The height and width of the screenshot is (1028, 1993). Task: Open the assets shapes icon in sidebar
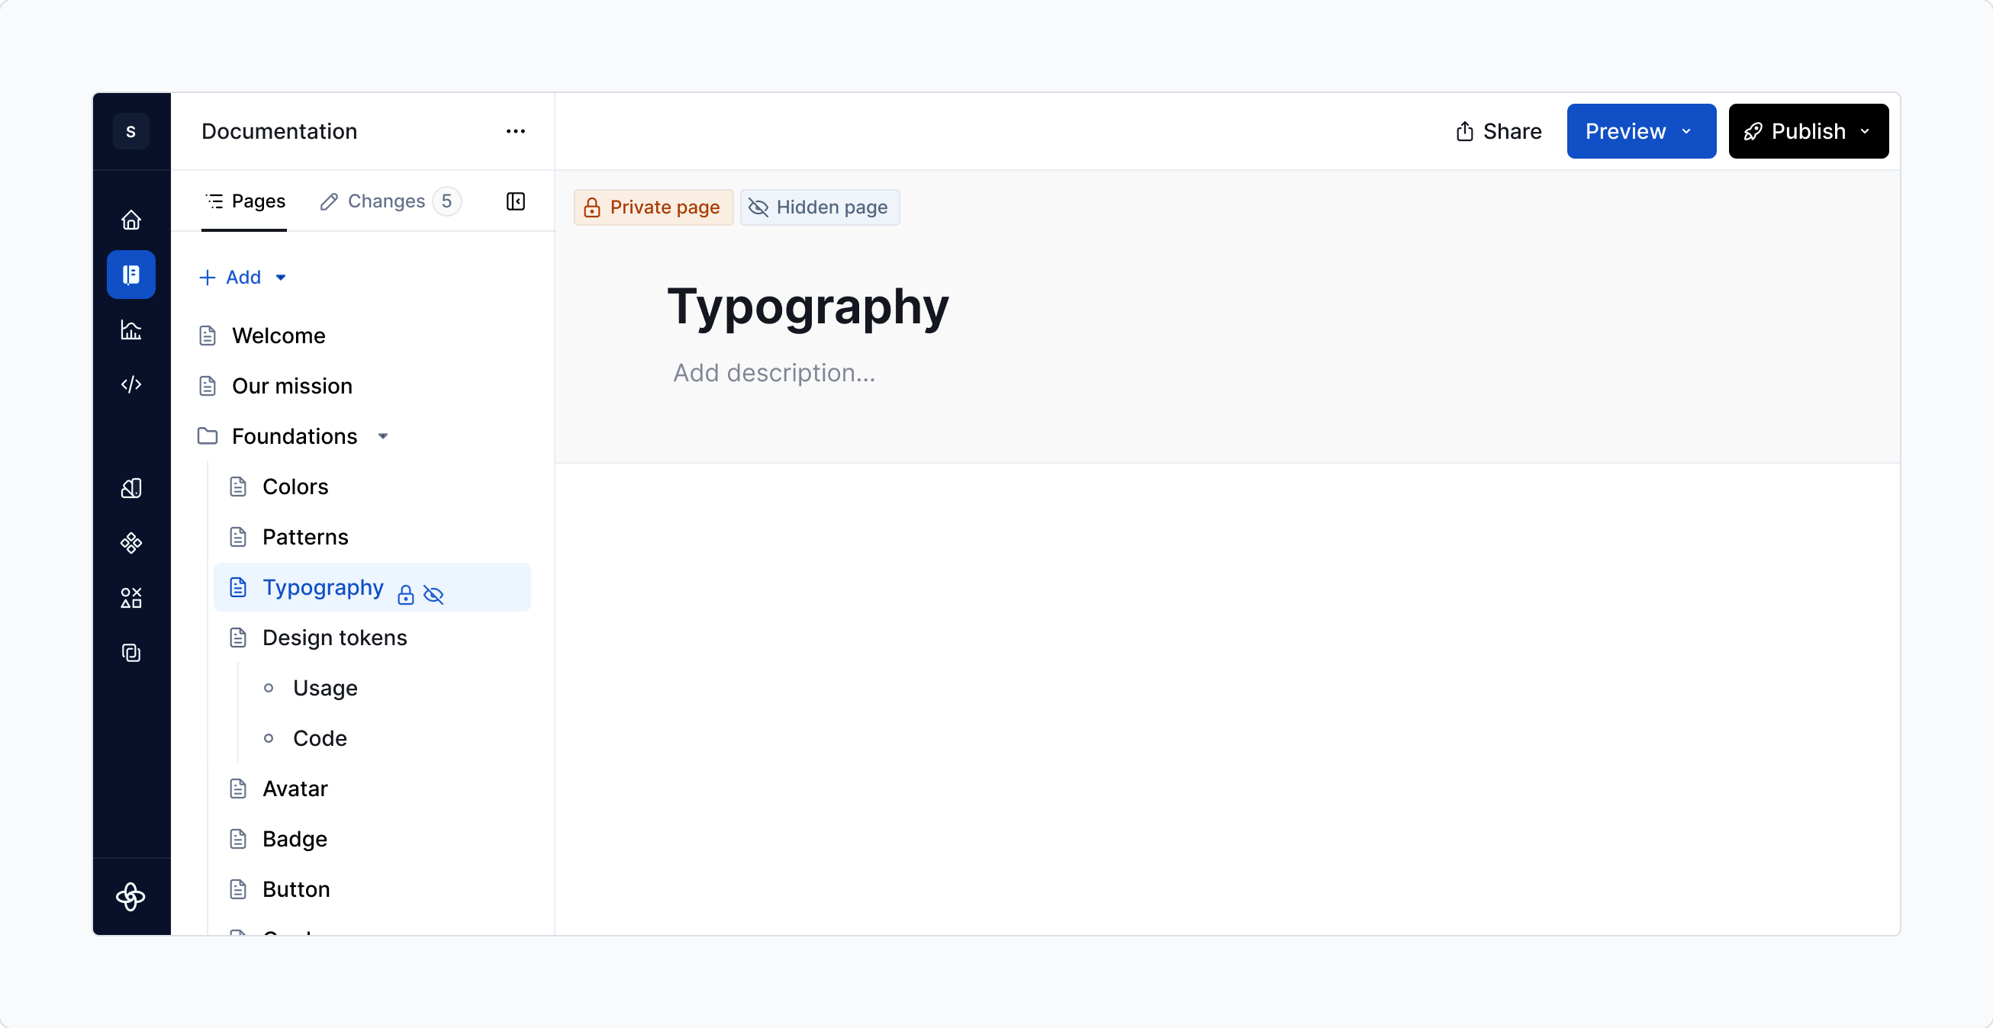(130, 598)
